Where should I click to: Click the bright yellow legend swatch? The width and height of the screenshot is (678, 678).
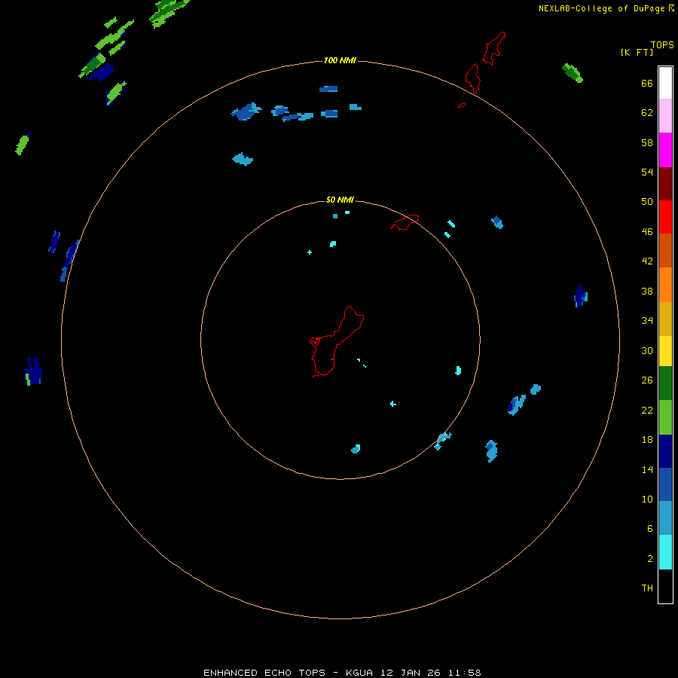665,351
